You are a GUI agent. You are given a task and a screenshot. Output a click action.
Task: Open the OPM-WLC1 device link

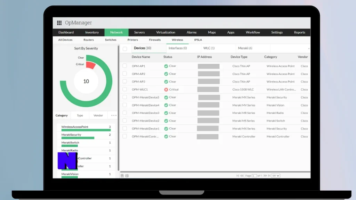[x=140, y=90]
